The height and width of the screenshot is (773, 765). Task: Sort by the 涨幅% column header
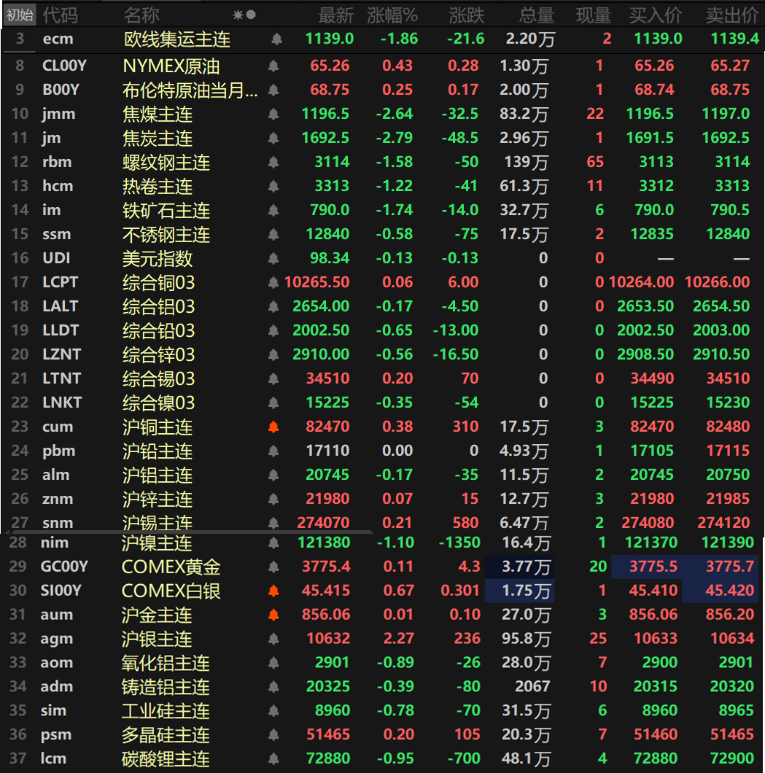click(x=392, y=15)
